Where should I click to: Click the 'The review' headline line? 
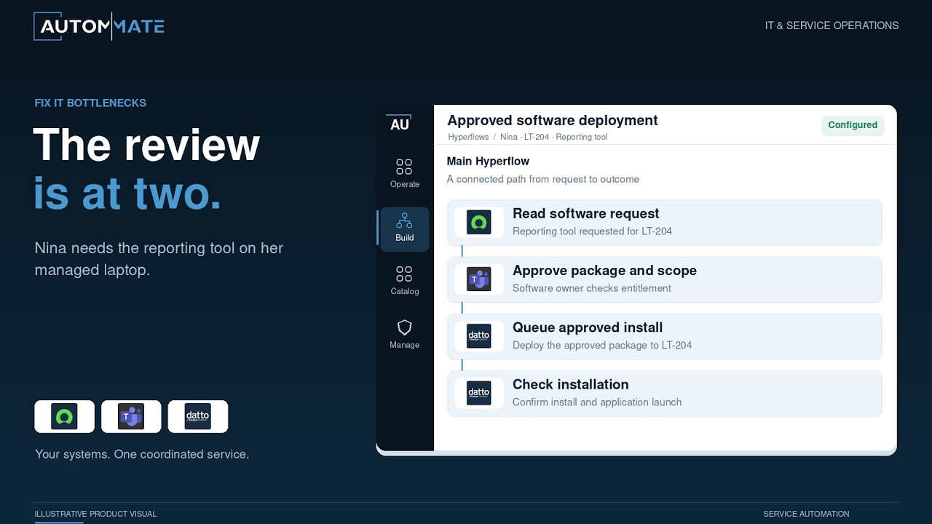[146, 144]
